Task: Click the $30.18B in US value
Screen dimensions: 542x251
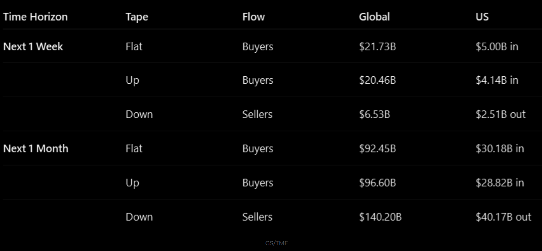Action: 500,149
